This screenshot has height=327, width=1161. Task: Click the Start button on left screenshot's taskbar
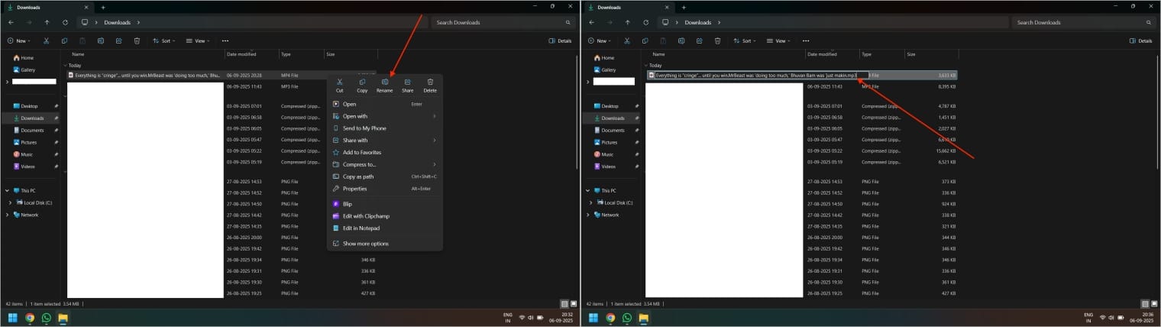click(12, 318)
